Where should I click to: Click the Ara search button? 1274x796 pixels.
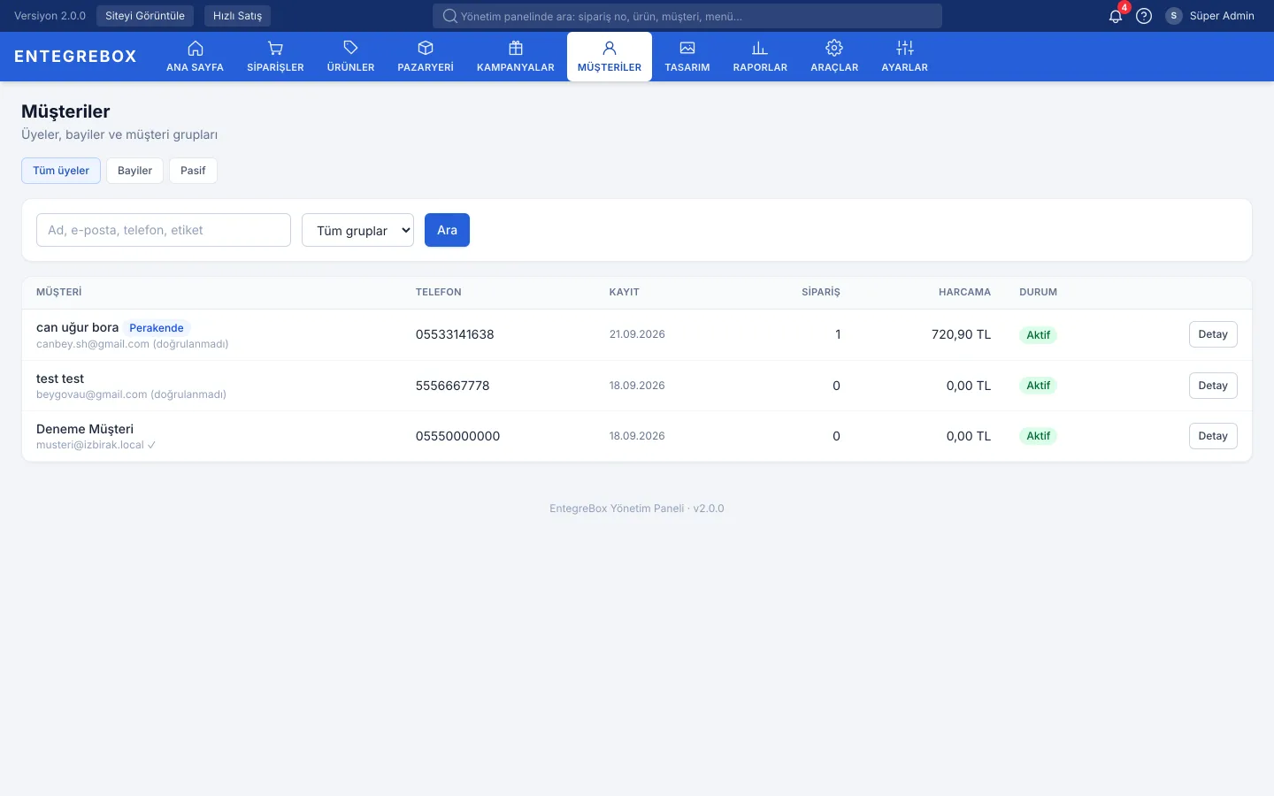click(447, 230)
